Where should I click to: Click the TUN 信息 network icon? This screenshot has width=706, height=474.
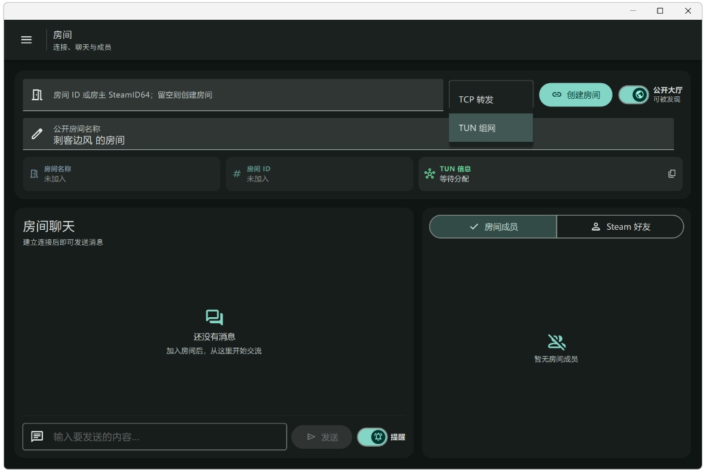pyautogui.click(x=430, y=174)
